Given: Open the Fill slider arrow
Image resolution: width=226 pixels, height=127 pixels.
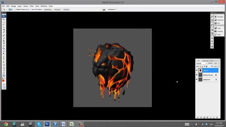Looking at the screenshot, I should [x=219, y=67].
